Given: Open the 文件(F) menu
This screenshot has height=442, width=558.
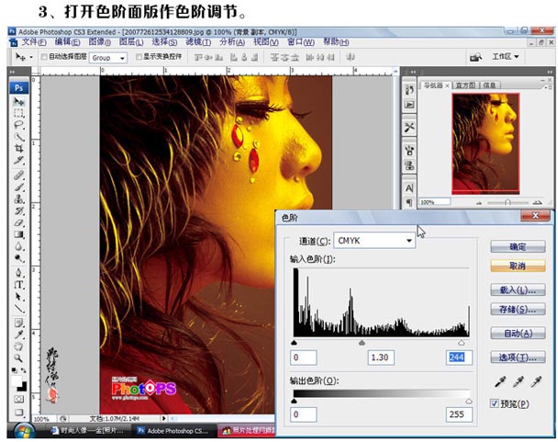Looking at the screenshot, I should click(x=34, y=42).
